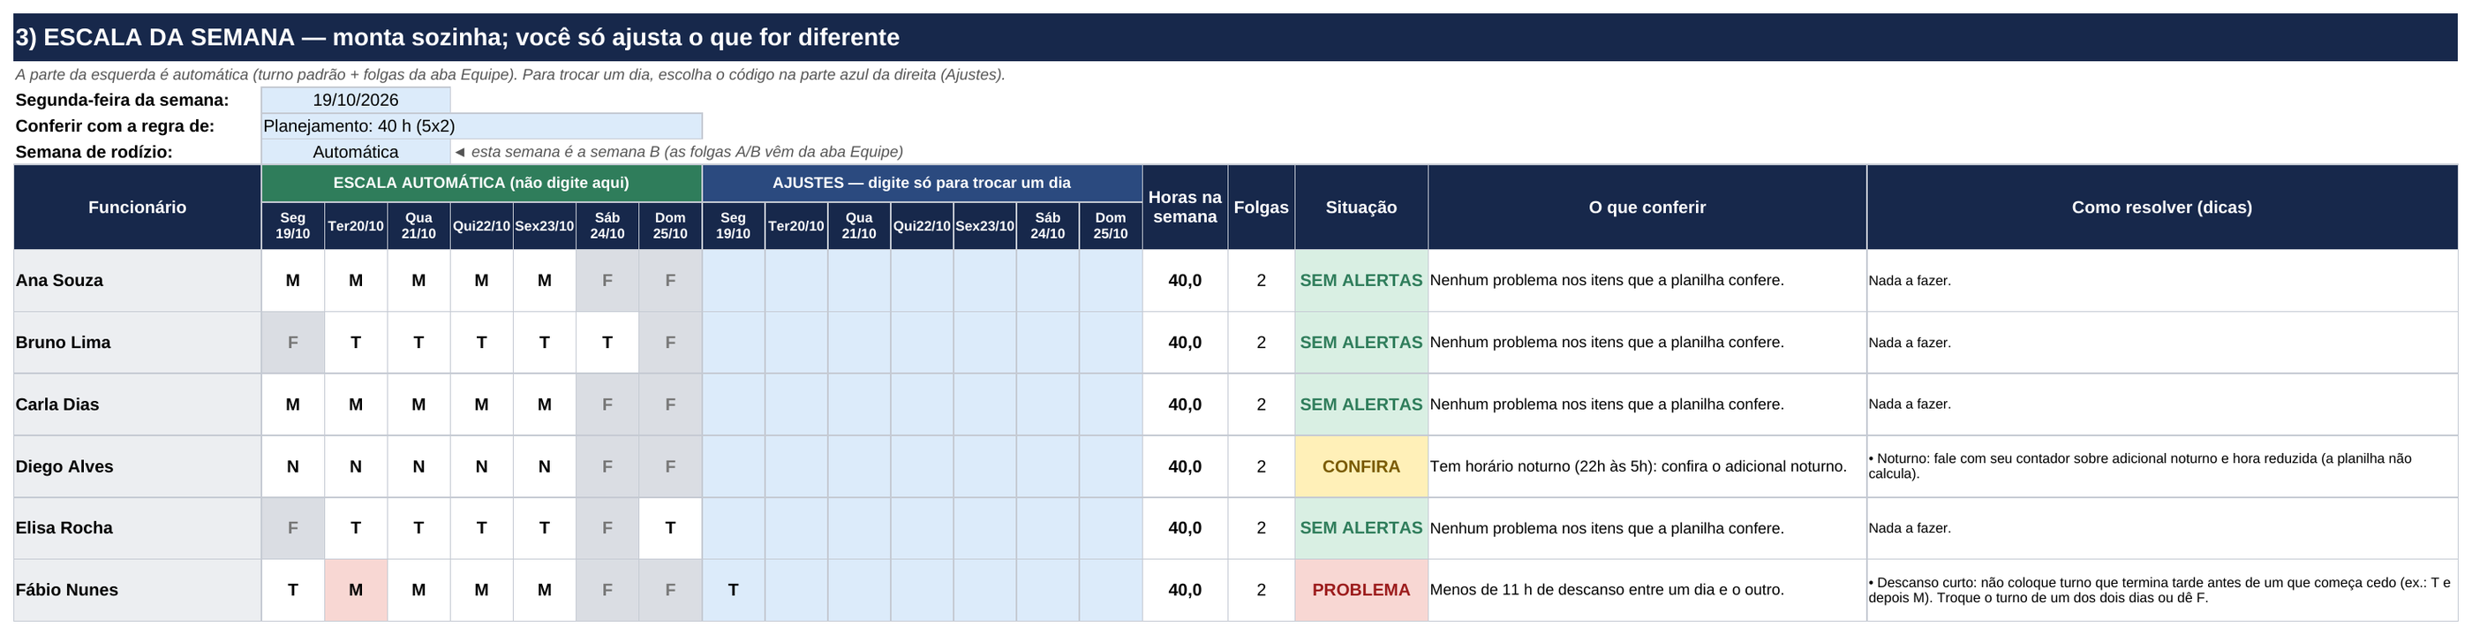Select Elisa Rocha Sunday T shift cell
The height and width of the screenshot is (635, 2472).
[670, 527]
